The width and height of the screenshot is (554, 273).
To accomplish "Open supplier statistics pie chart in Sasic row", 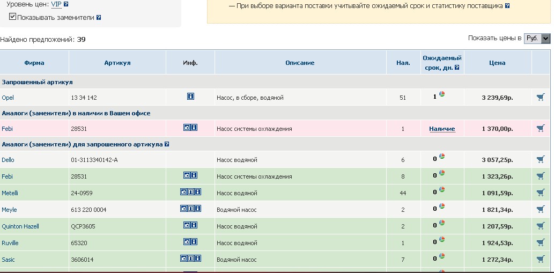I will click(442, 256).
